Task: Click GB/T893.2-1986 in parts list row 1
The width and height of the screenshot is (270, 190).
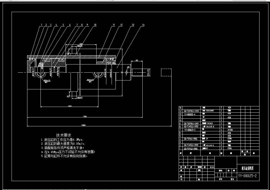Action: 191,149
